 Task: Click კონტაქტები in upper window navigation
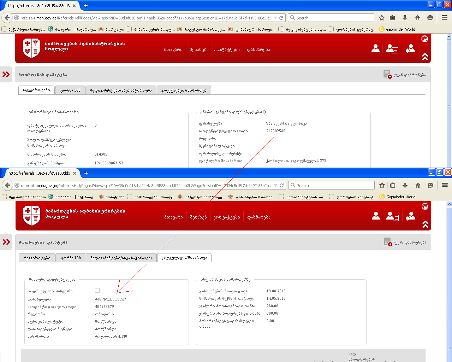[x=226, y=50]
